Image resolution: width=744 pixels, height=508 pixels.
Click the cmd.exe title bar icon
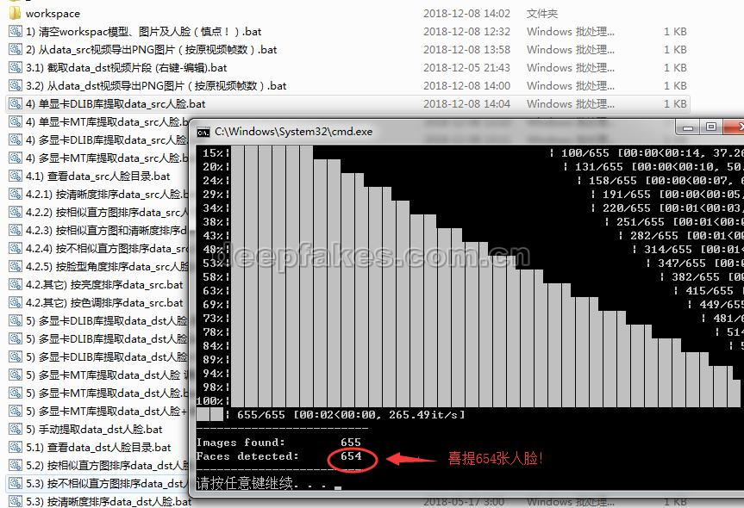203,133
